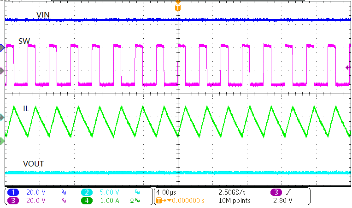Select channel 2 cyan badge
This screenshot has width=352, height=208.
(x=87, y=192)
